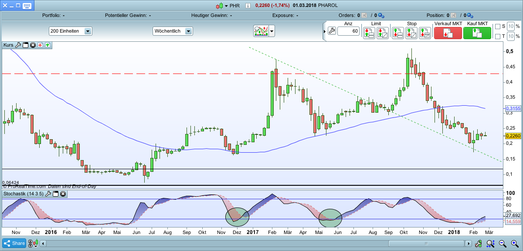Expand the Wöchentlich timeframe dropdown
523x251 pixels.
188,31
